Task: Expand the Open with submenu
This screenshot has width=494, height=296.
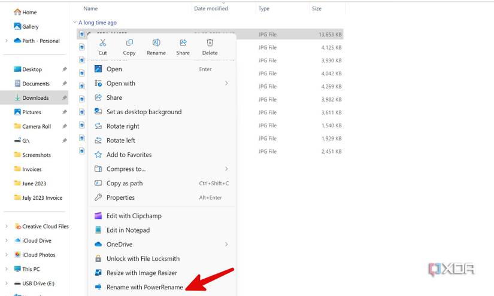Action: [226, 83]
